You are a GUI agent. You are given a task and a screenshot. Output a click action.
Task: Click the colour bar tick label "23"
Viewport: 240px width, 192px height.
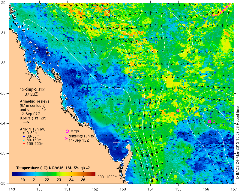click(59, 180)
